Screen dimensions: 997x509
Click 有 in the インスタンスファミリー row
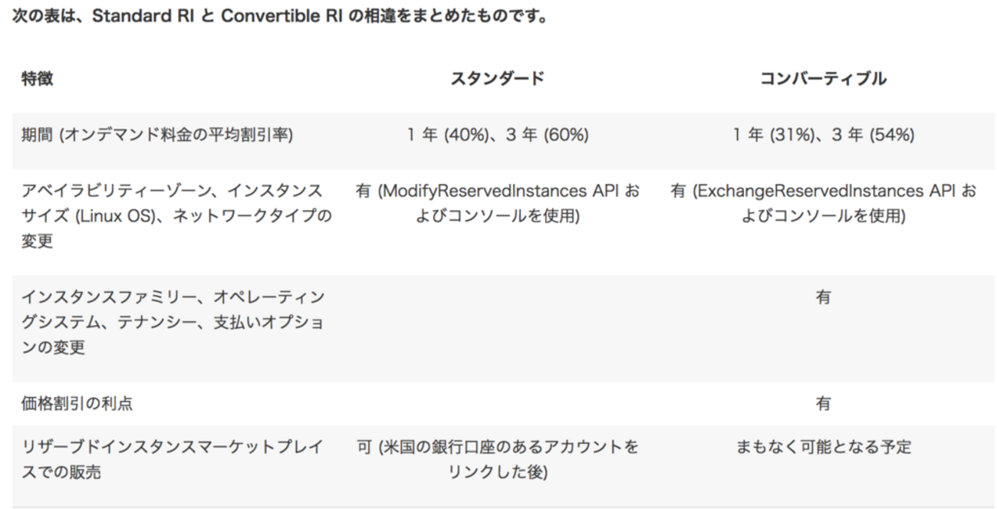click(x=823, y=297)
